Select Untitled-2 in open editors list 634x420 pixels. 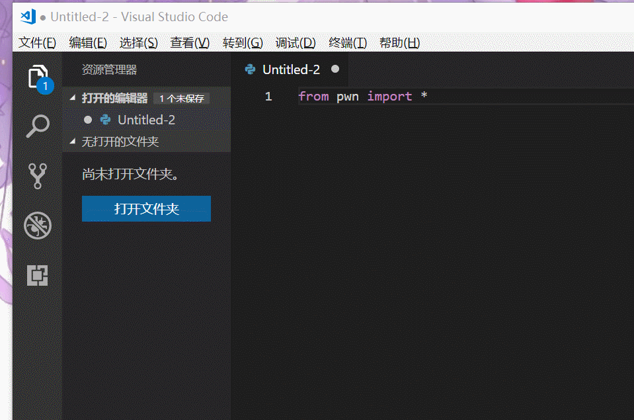(146, 120)
